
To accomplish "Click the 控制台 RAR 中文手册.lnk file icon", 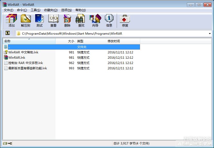I will (x=6, y=63).
